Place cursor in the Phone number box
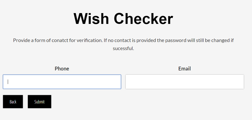The width and height of the screenshot is (252, 120). pyautogui.click(x=62, y=82)
